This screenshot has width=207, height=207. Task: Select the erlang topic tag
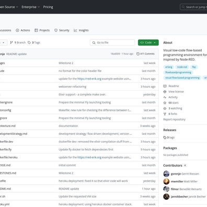pos(169,67)
